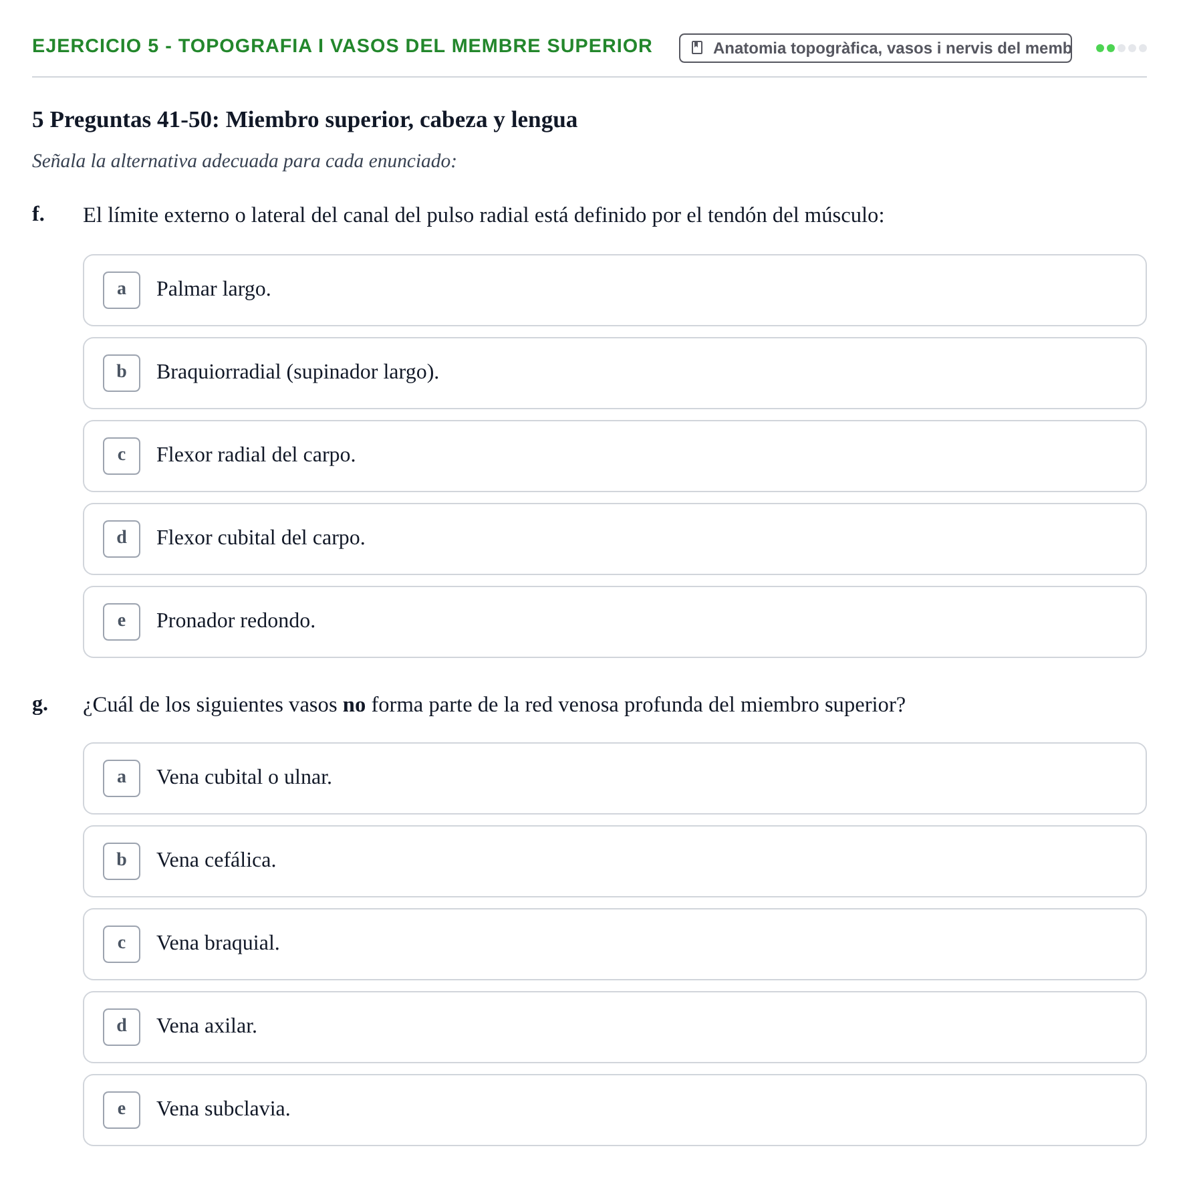Click the Preguntas 41-50 section heading
This screenshot has height=1189, width=1179.
(305, 120)
